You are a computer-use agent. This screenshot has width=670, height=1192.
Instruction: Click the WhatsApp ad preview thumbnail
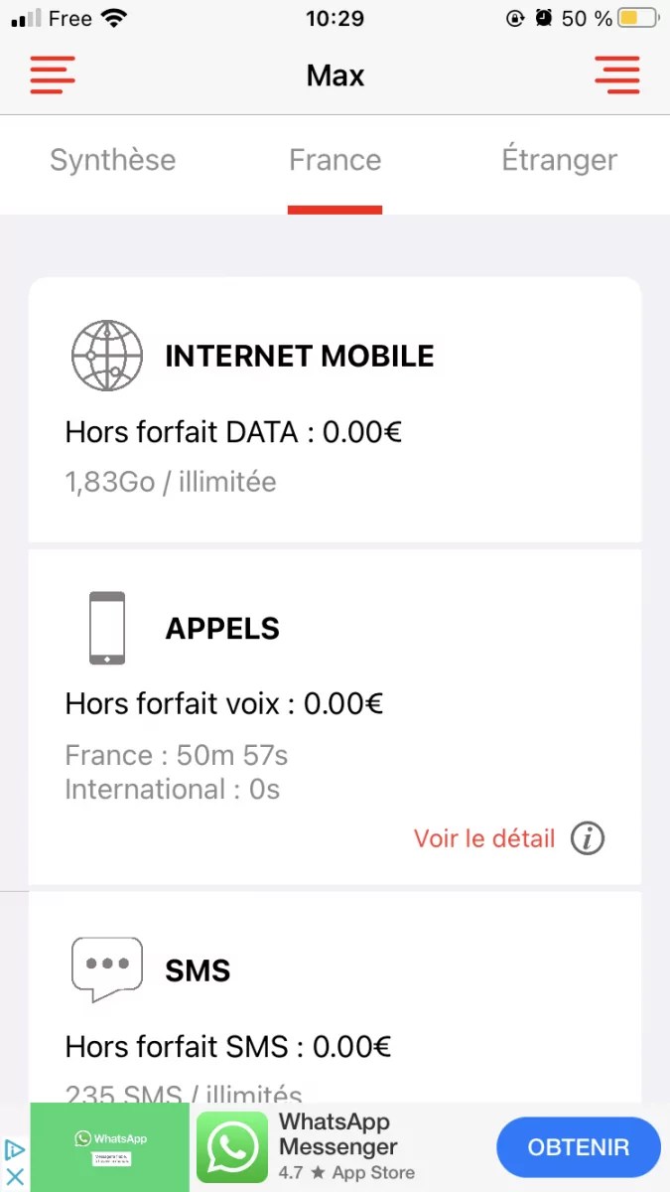coord(109,1146)
